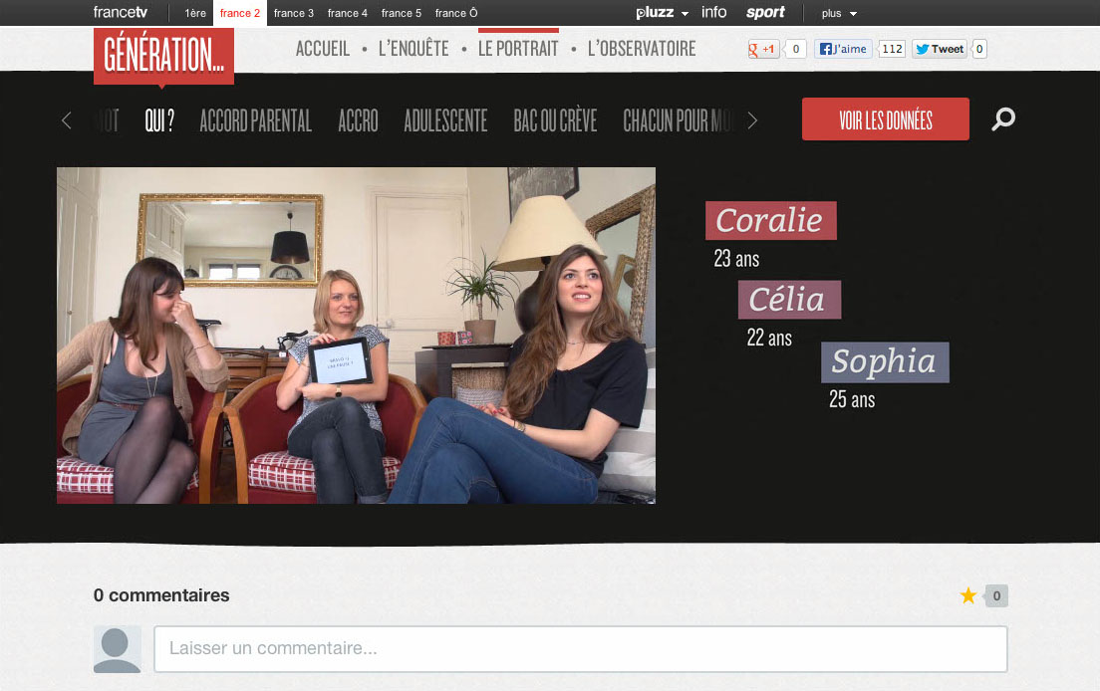Open the france 5 channel tab

pyautogui.click(x=402, y=13)
